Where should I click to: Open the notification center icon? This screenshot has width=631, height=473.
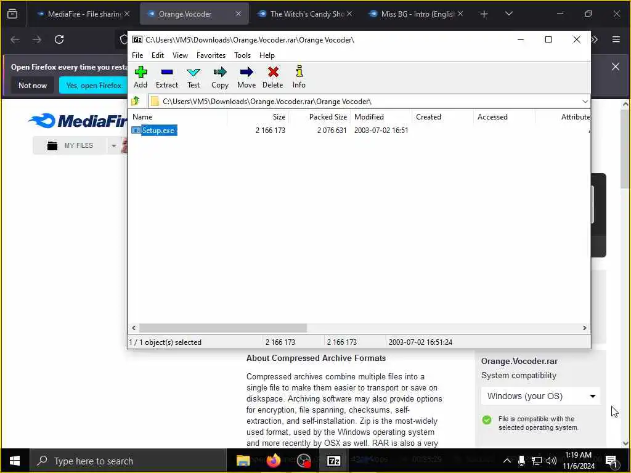(611, 461)
